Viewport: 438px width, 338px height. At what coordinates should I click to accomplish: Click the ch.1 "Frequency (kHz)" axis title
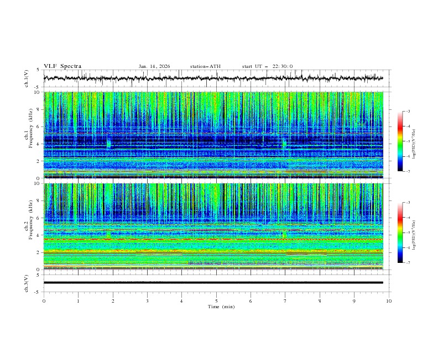click(x=31, y=129)
